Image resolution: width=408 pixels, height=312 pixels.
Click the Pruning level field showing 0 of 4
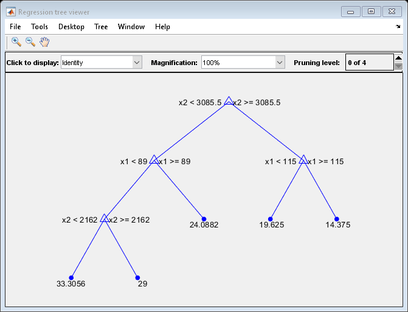tap(369, 63)
